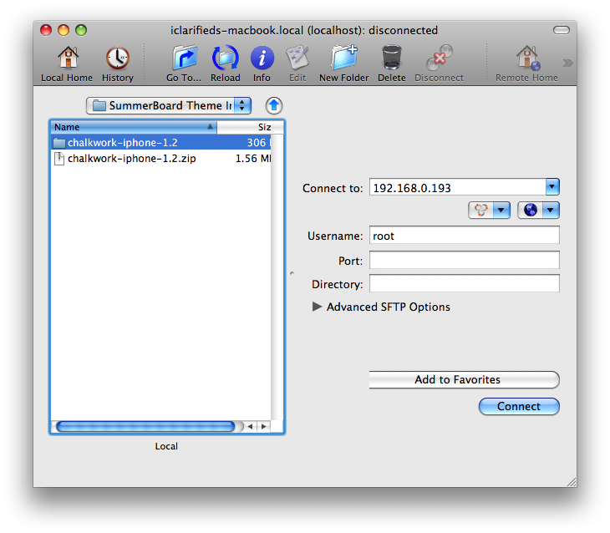Click the Local Home toolbar icon

(x=67, y=59)
